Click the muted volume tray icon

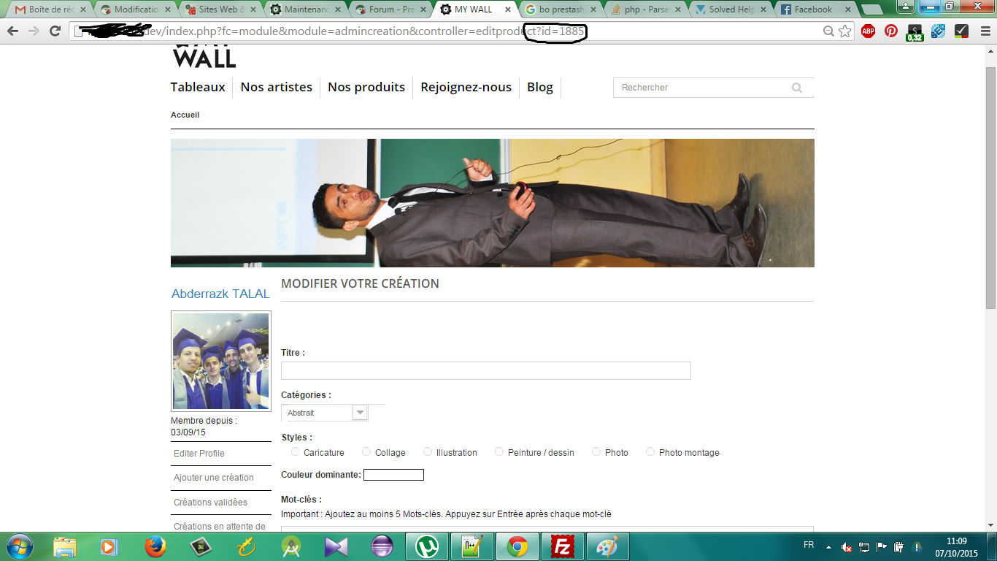pyautogui.click(x=847, y=547)
